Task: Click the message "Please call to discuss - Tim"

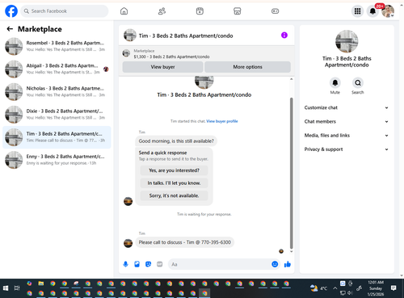Action: pos(185,242)
